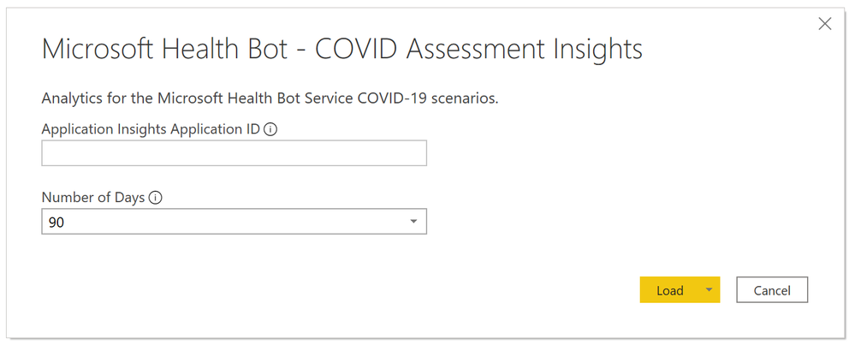Show the tooltip icon for the Application ID parameter
Viewport: 855px width, 345px height.
pos(270,130)
